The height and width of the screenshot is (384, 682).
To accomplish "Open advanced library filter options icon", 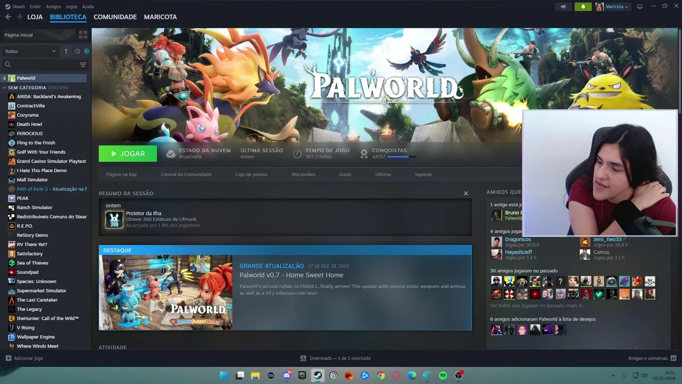I will pos(83,65).
